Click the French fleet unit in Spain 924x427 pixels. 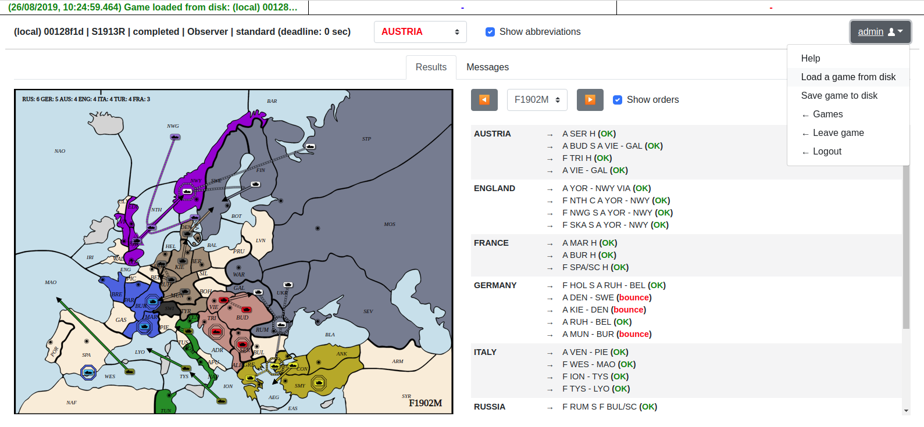coord(88,372)
